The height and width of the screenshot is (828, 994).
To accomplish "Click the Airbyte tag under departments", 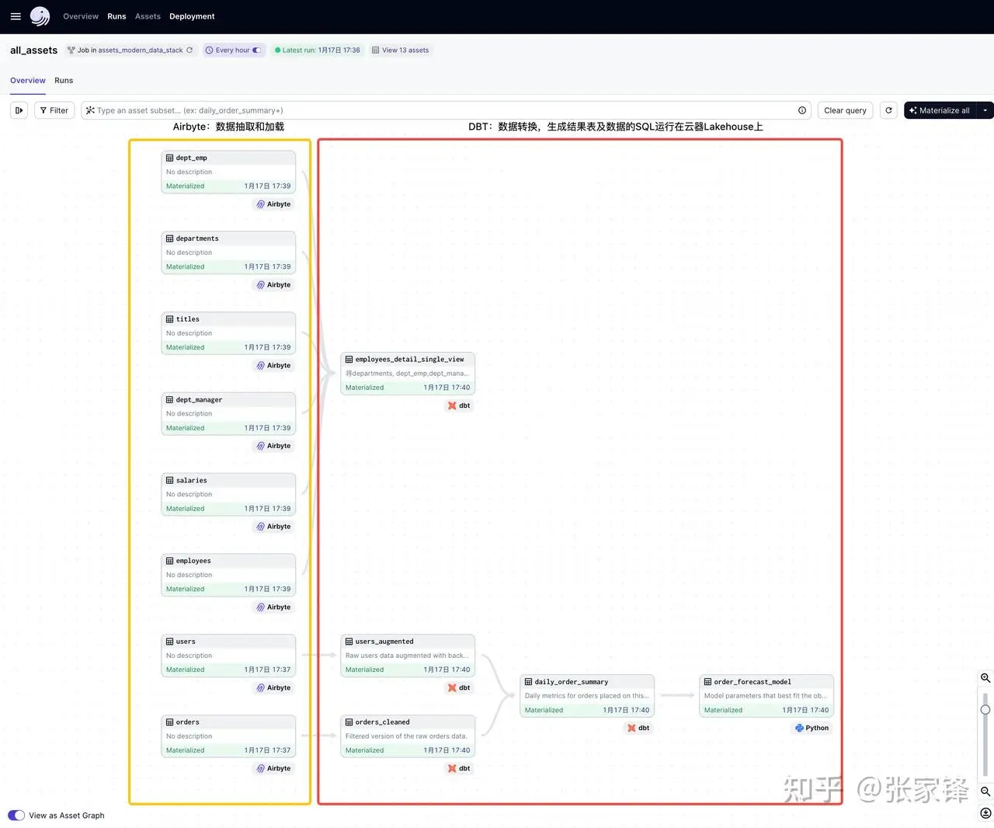I will click(273, 285).
